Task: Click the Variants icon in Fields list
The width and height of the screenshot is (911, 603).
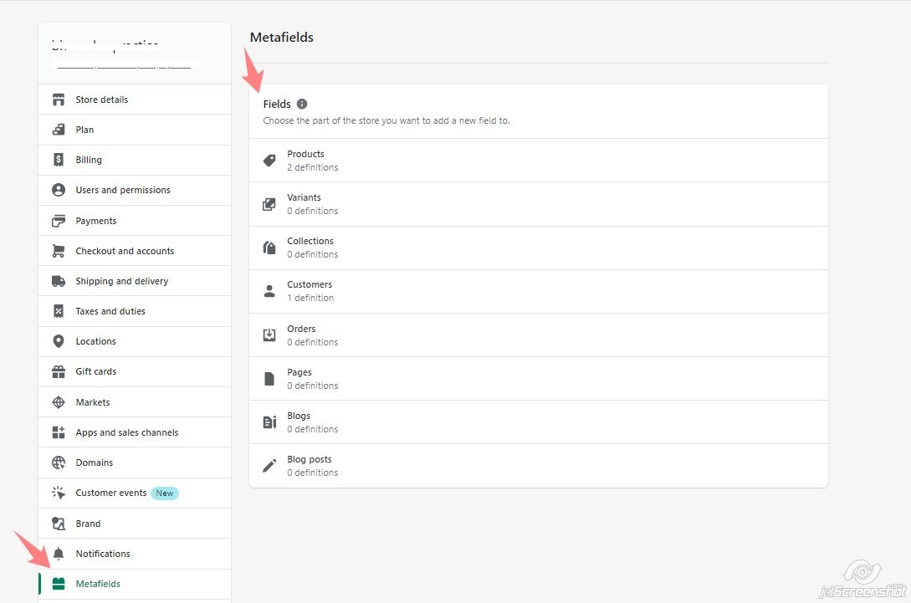Action: 269,204
